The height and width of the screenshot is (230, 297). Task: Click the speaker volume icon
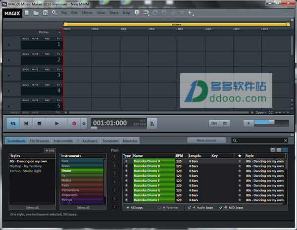(248, 124)
